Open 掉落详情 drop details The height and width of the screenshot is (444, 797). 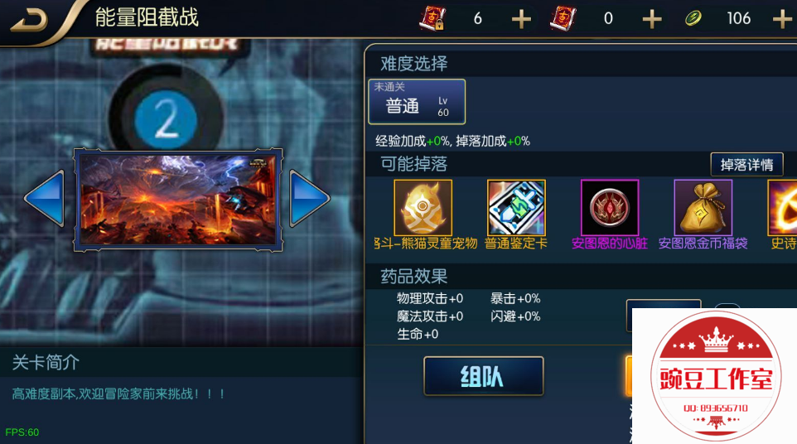(x=746, y=165)
